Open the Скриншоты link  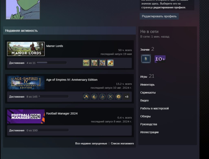click(148, 92)
